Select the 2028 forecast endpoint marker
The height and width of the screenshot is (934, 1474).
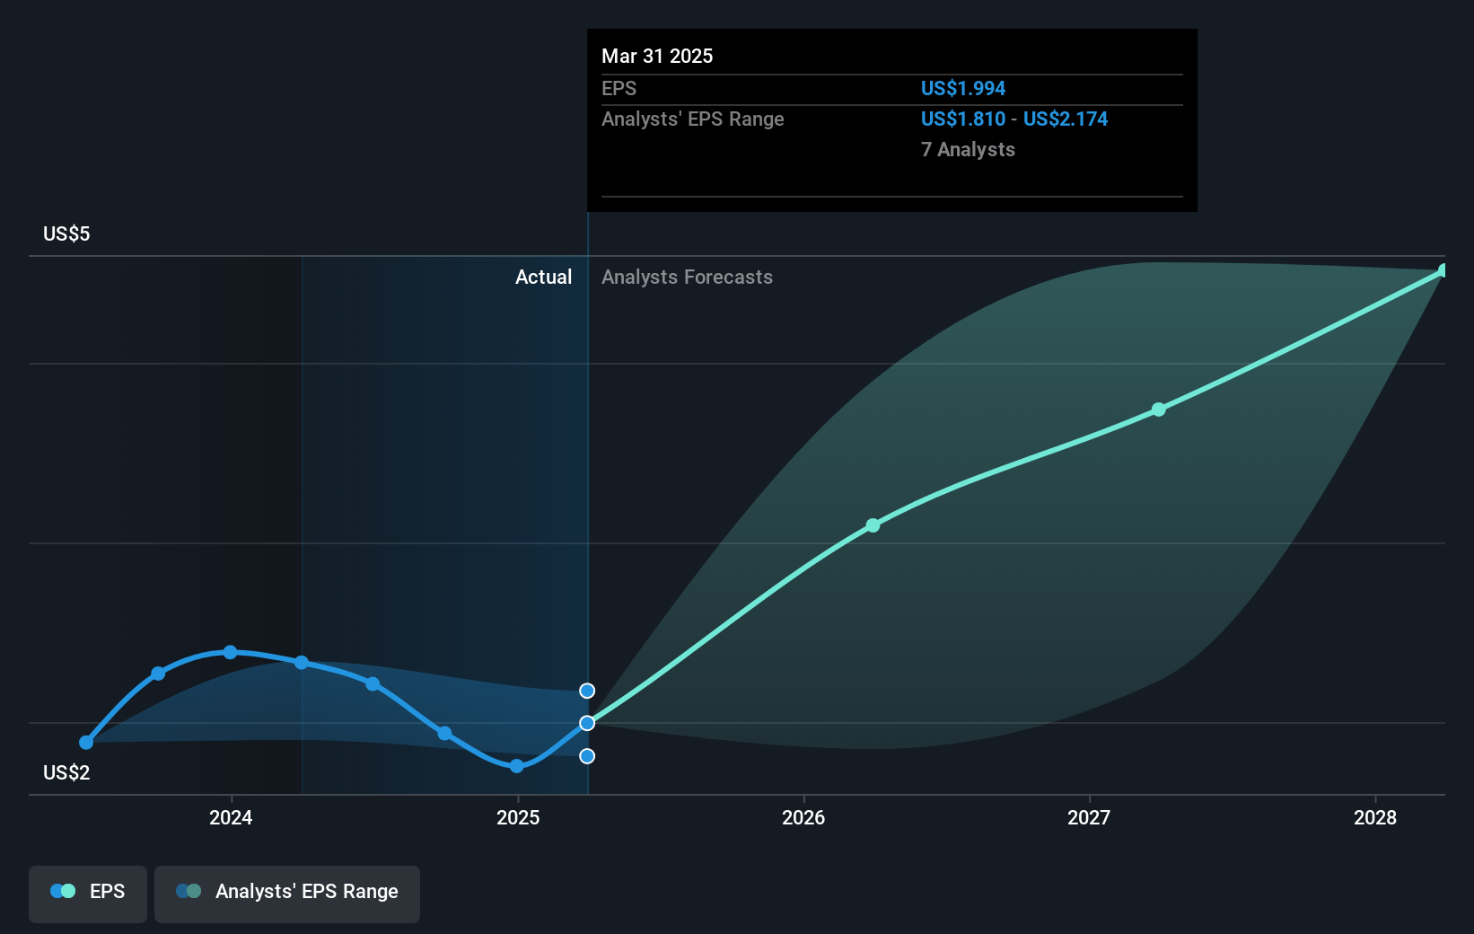pyautogui.click(x=1443, y=270)
